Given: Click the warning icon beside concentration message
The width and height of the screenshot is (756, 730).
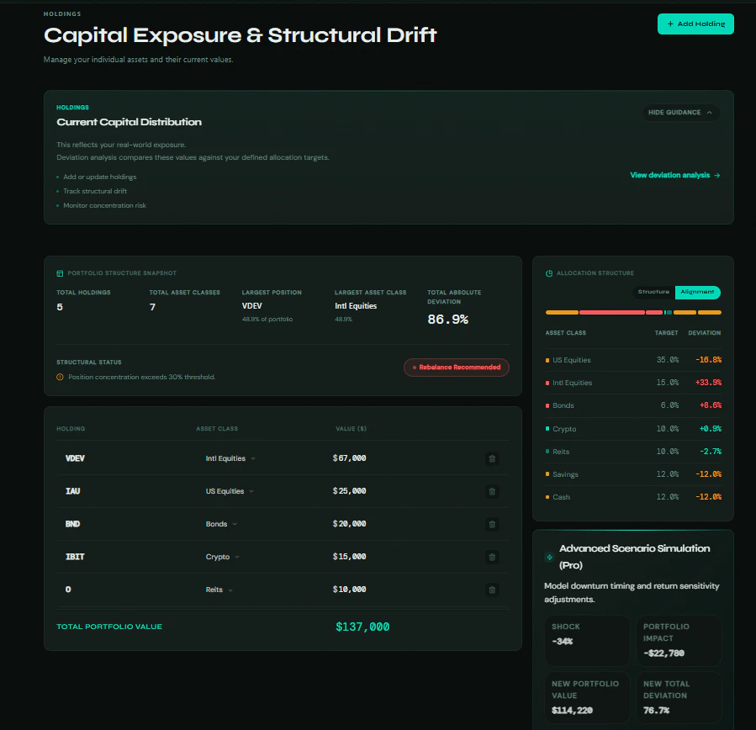Looking at the screenshot, I should (60, 377).
